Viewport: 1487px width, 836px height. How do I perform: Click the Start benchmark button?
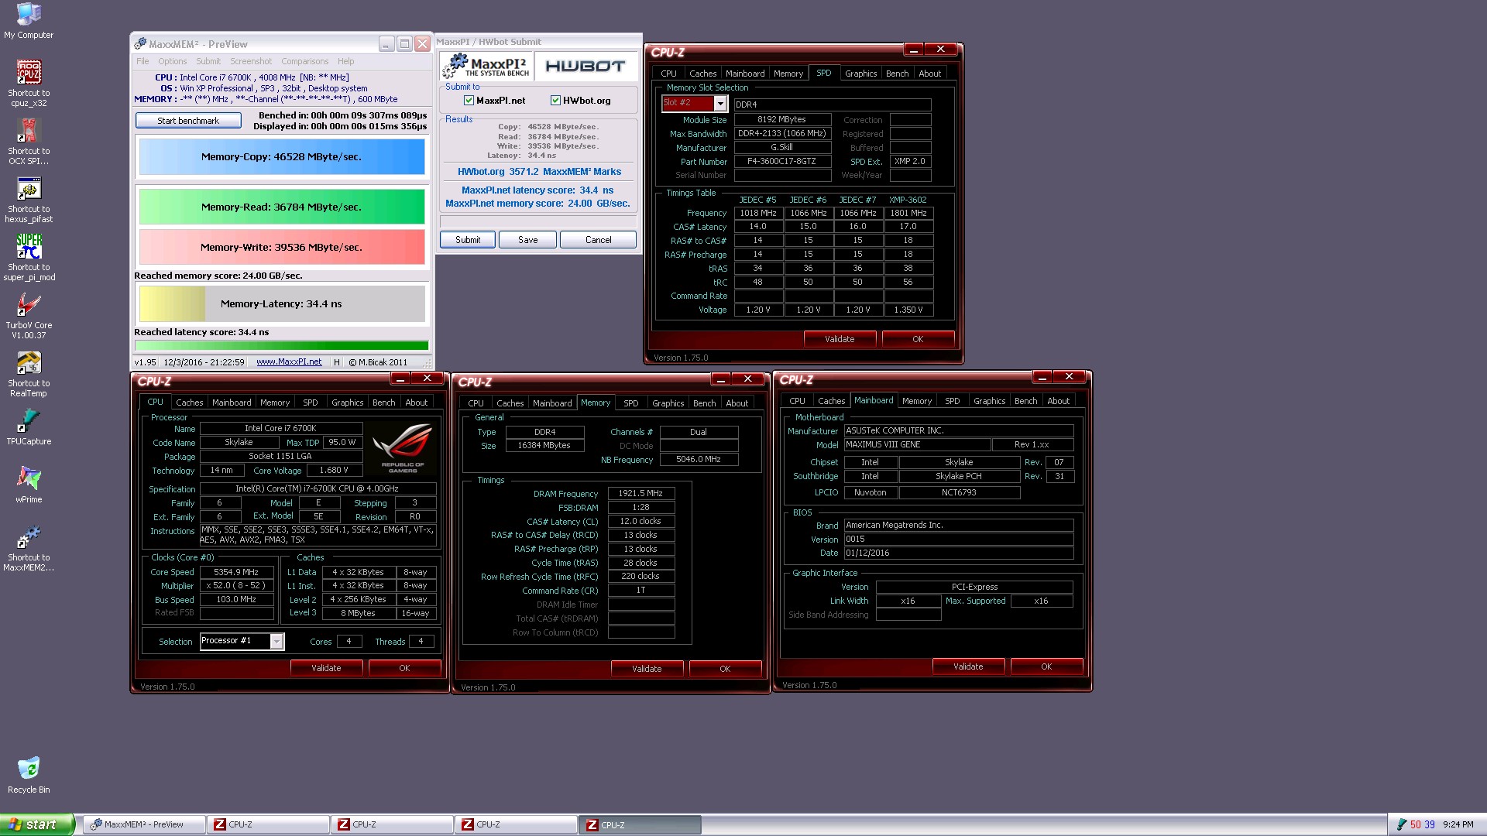[188, 121]
